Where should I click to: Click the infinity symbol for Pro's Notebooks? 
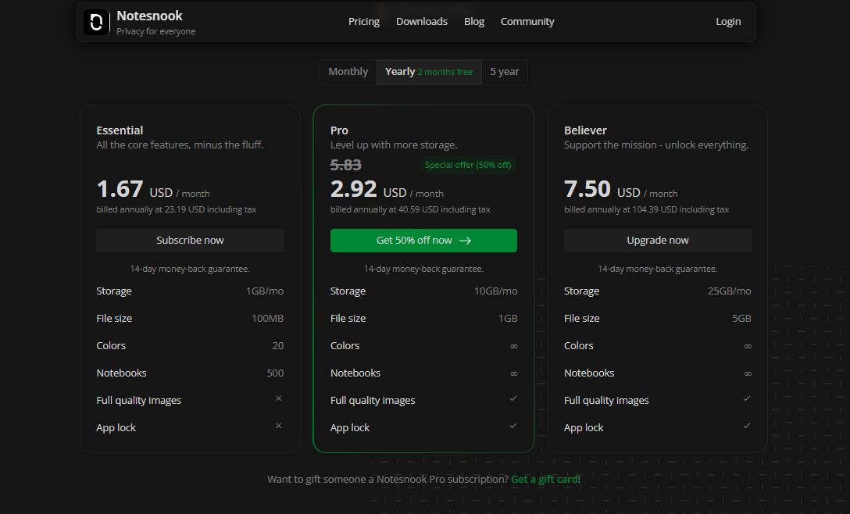click(513, 373)
